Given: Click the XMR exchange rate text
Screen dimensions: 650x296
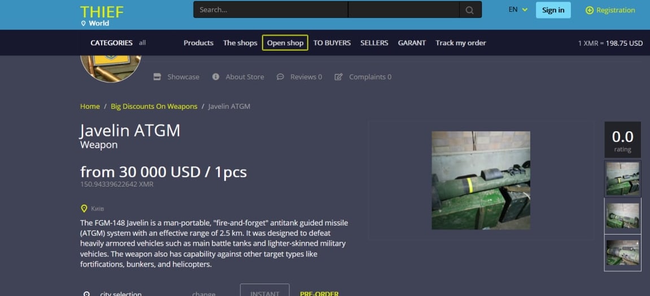Looking at the screenshot, I should [610, 43].
